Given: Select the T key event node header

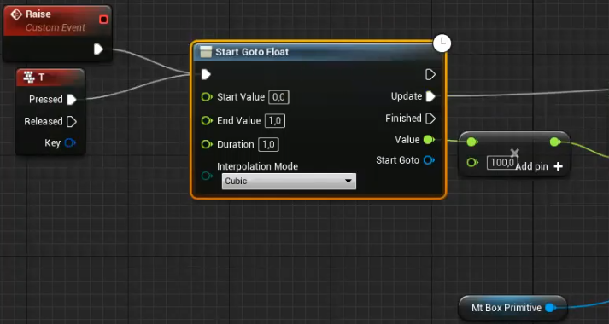Looking at the screenshot, I should tap(50, 77).
